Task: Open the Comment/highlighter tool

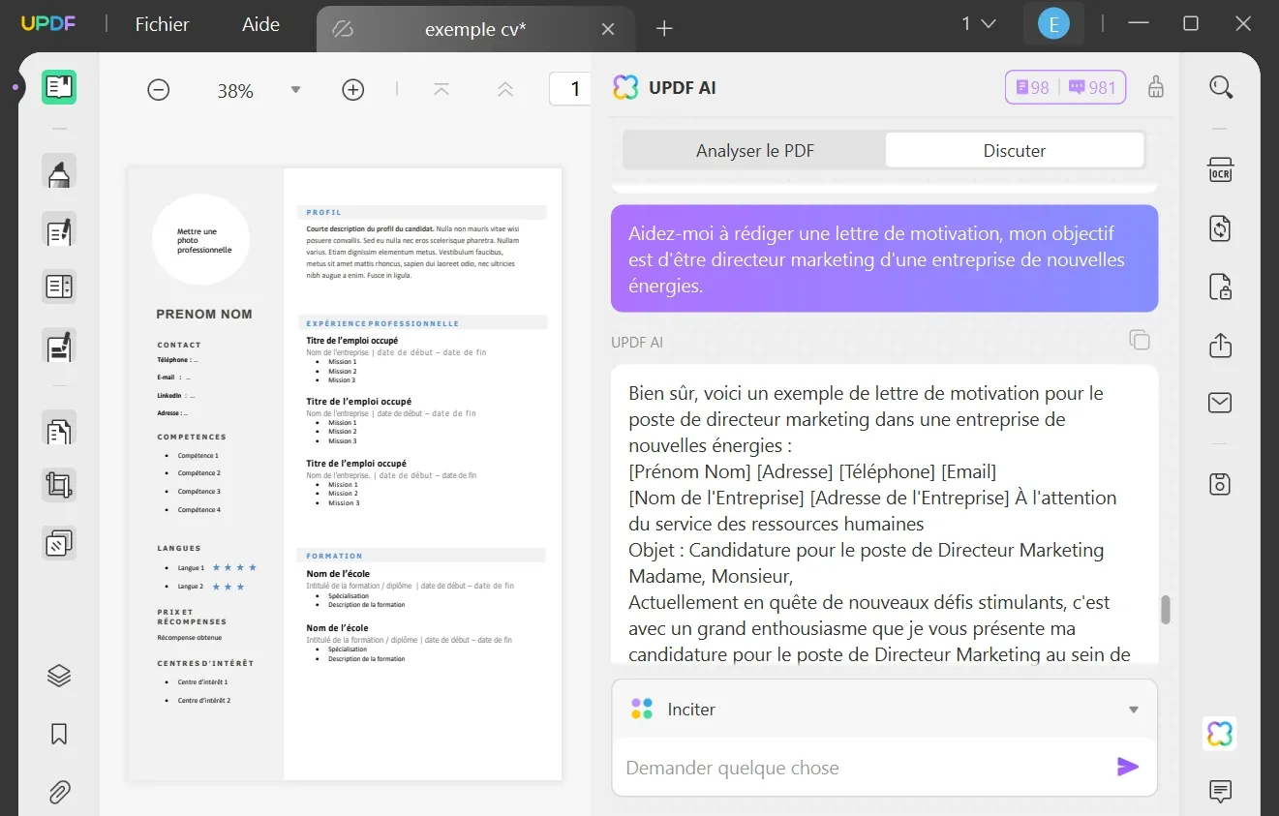Action: click(x=58, y=171)
